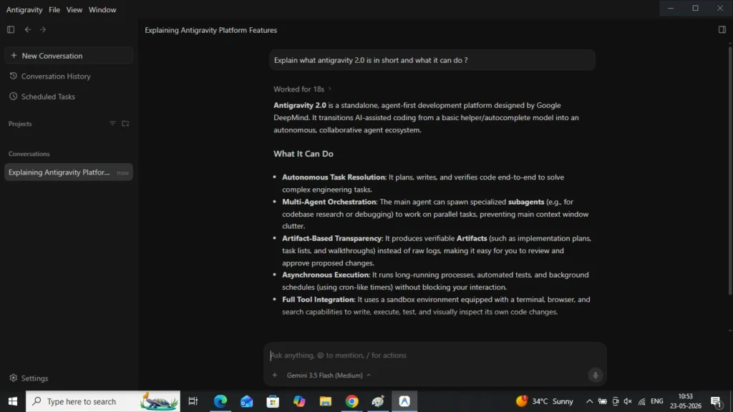
Task: Open the Copilot taskbar icon
Action: [299, 401]
